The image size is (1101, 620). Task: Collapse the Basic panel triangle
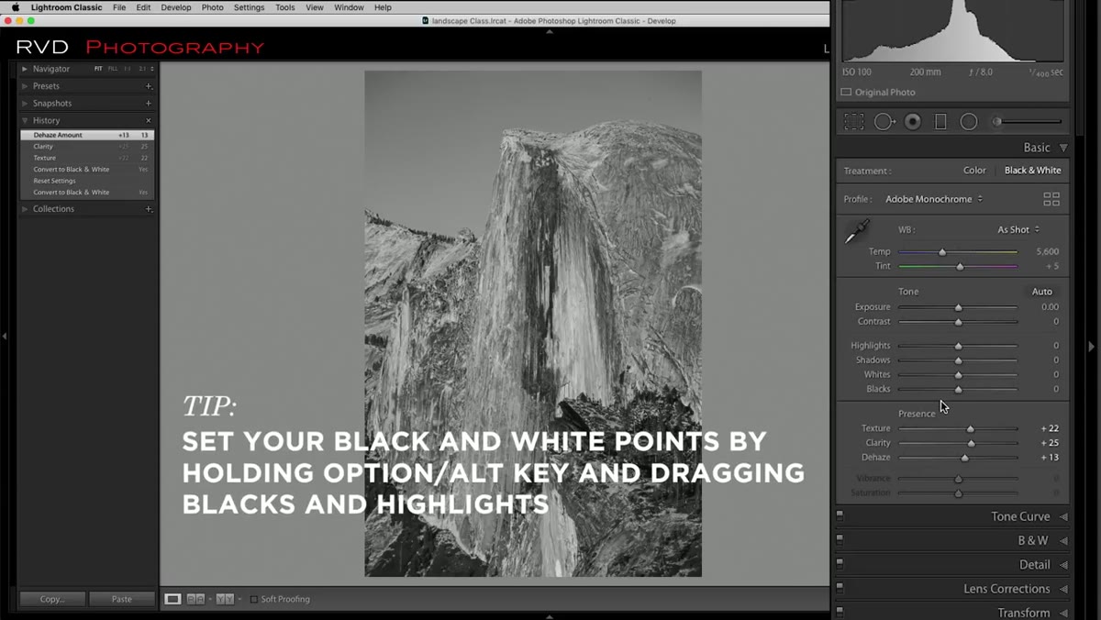tap(1063, 148)
